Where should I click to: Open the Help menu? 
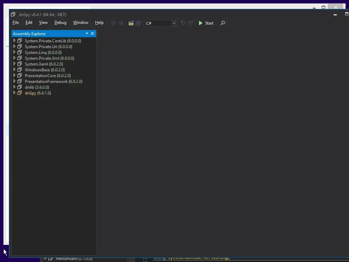(x=99, y=23)
